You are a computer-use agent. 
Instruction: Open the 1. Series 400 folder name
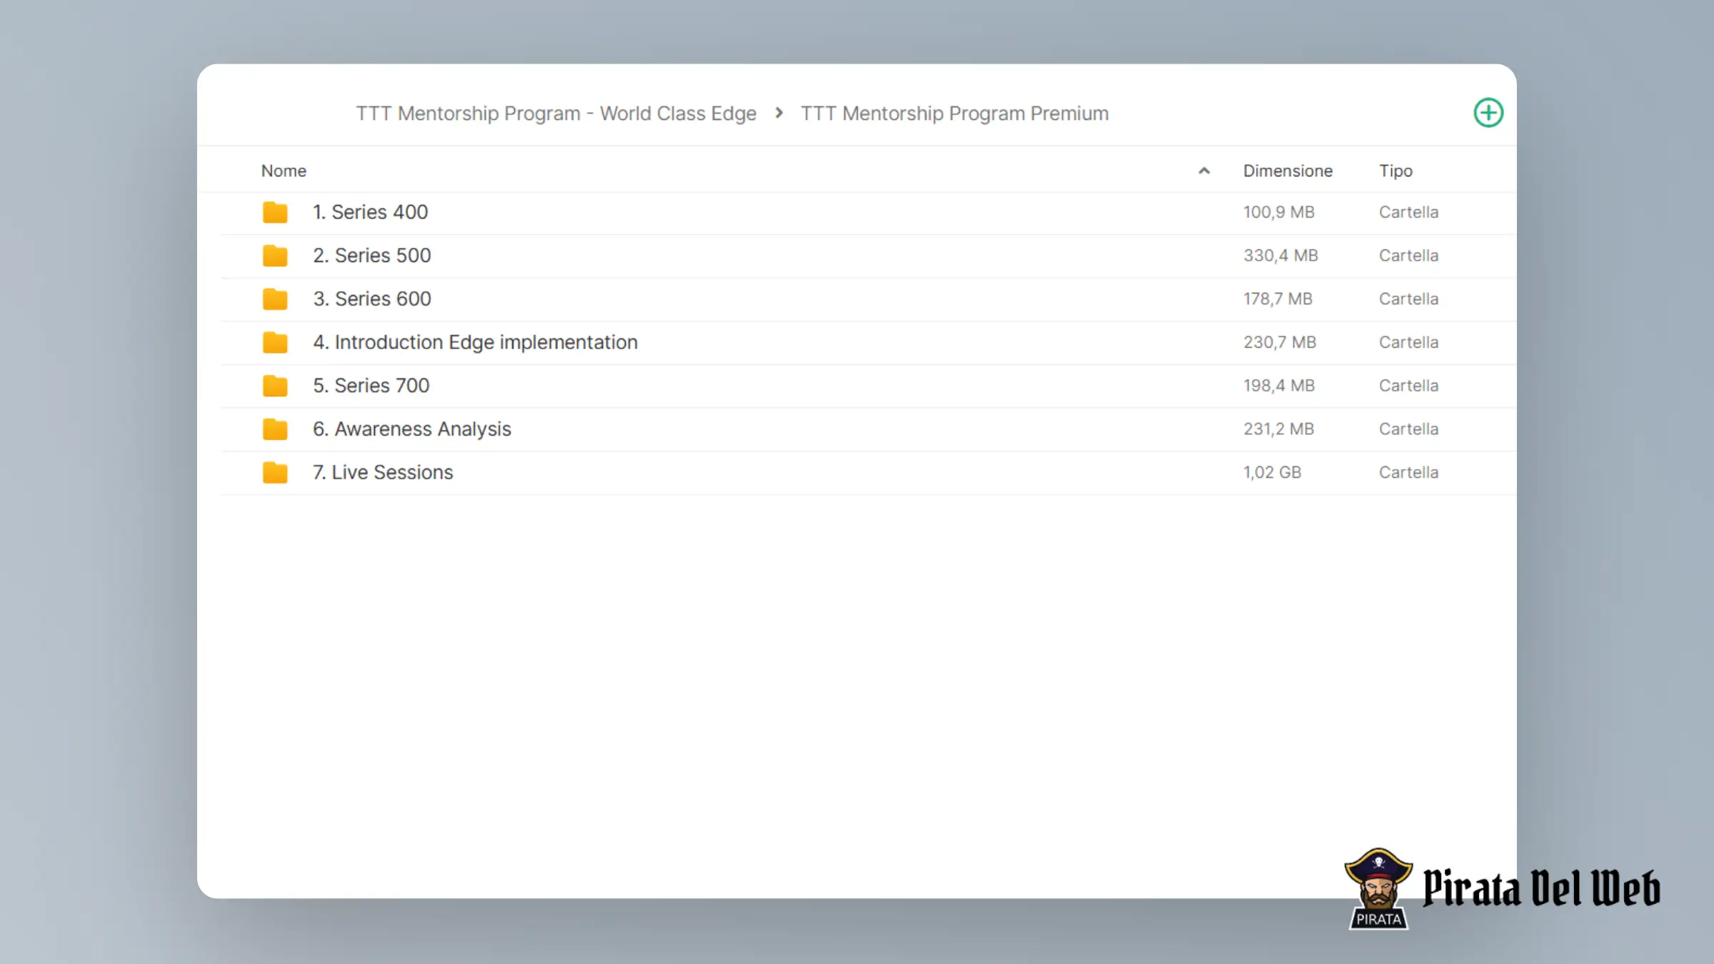370,212
